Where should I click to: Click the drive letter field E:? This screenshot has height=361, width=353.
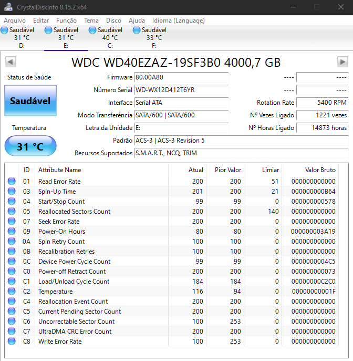pos(181,128)
